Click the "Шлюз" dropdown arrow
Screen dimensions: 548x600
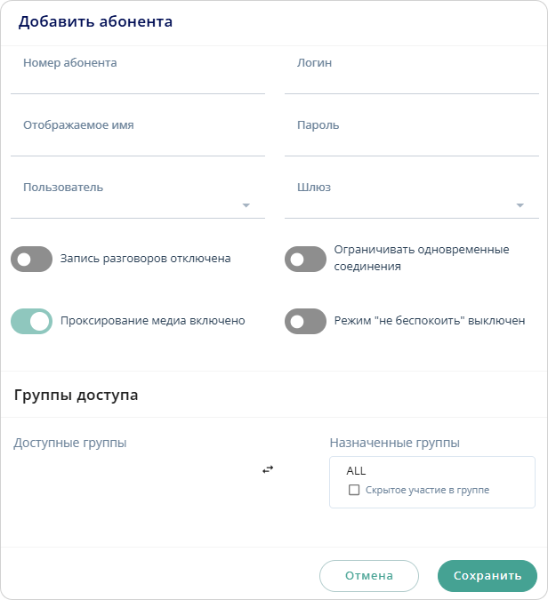pos(520,205)
